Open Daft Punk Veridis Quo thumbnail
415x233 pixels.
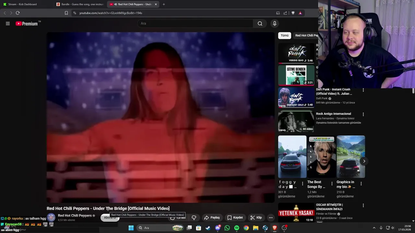pos(296,53)
